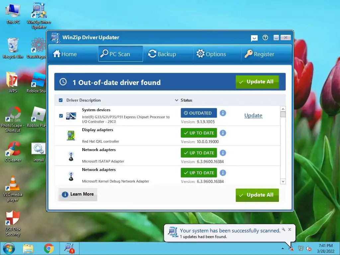The height and width of the screenshot is (255, 340).
Task: Select the Recycle Bin desktop icon
Action: pyautogui.click(x=13, y=48)
